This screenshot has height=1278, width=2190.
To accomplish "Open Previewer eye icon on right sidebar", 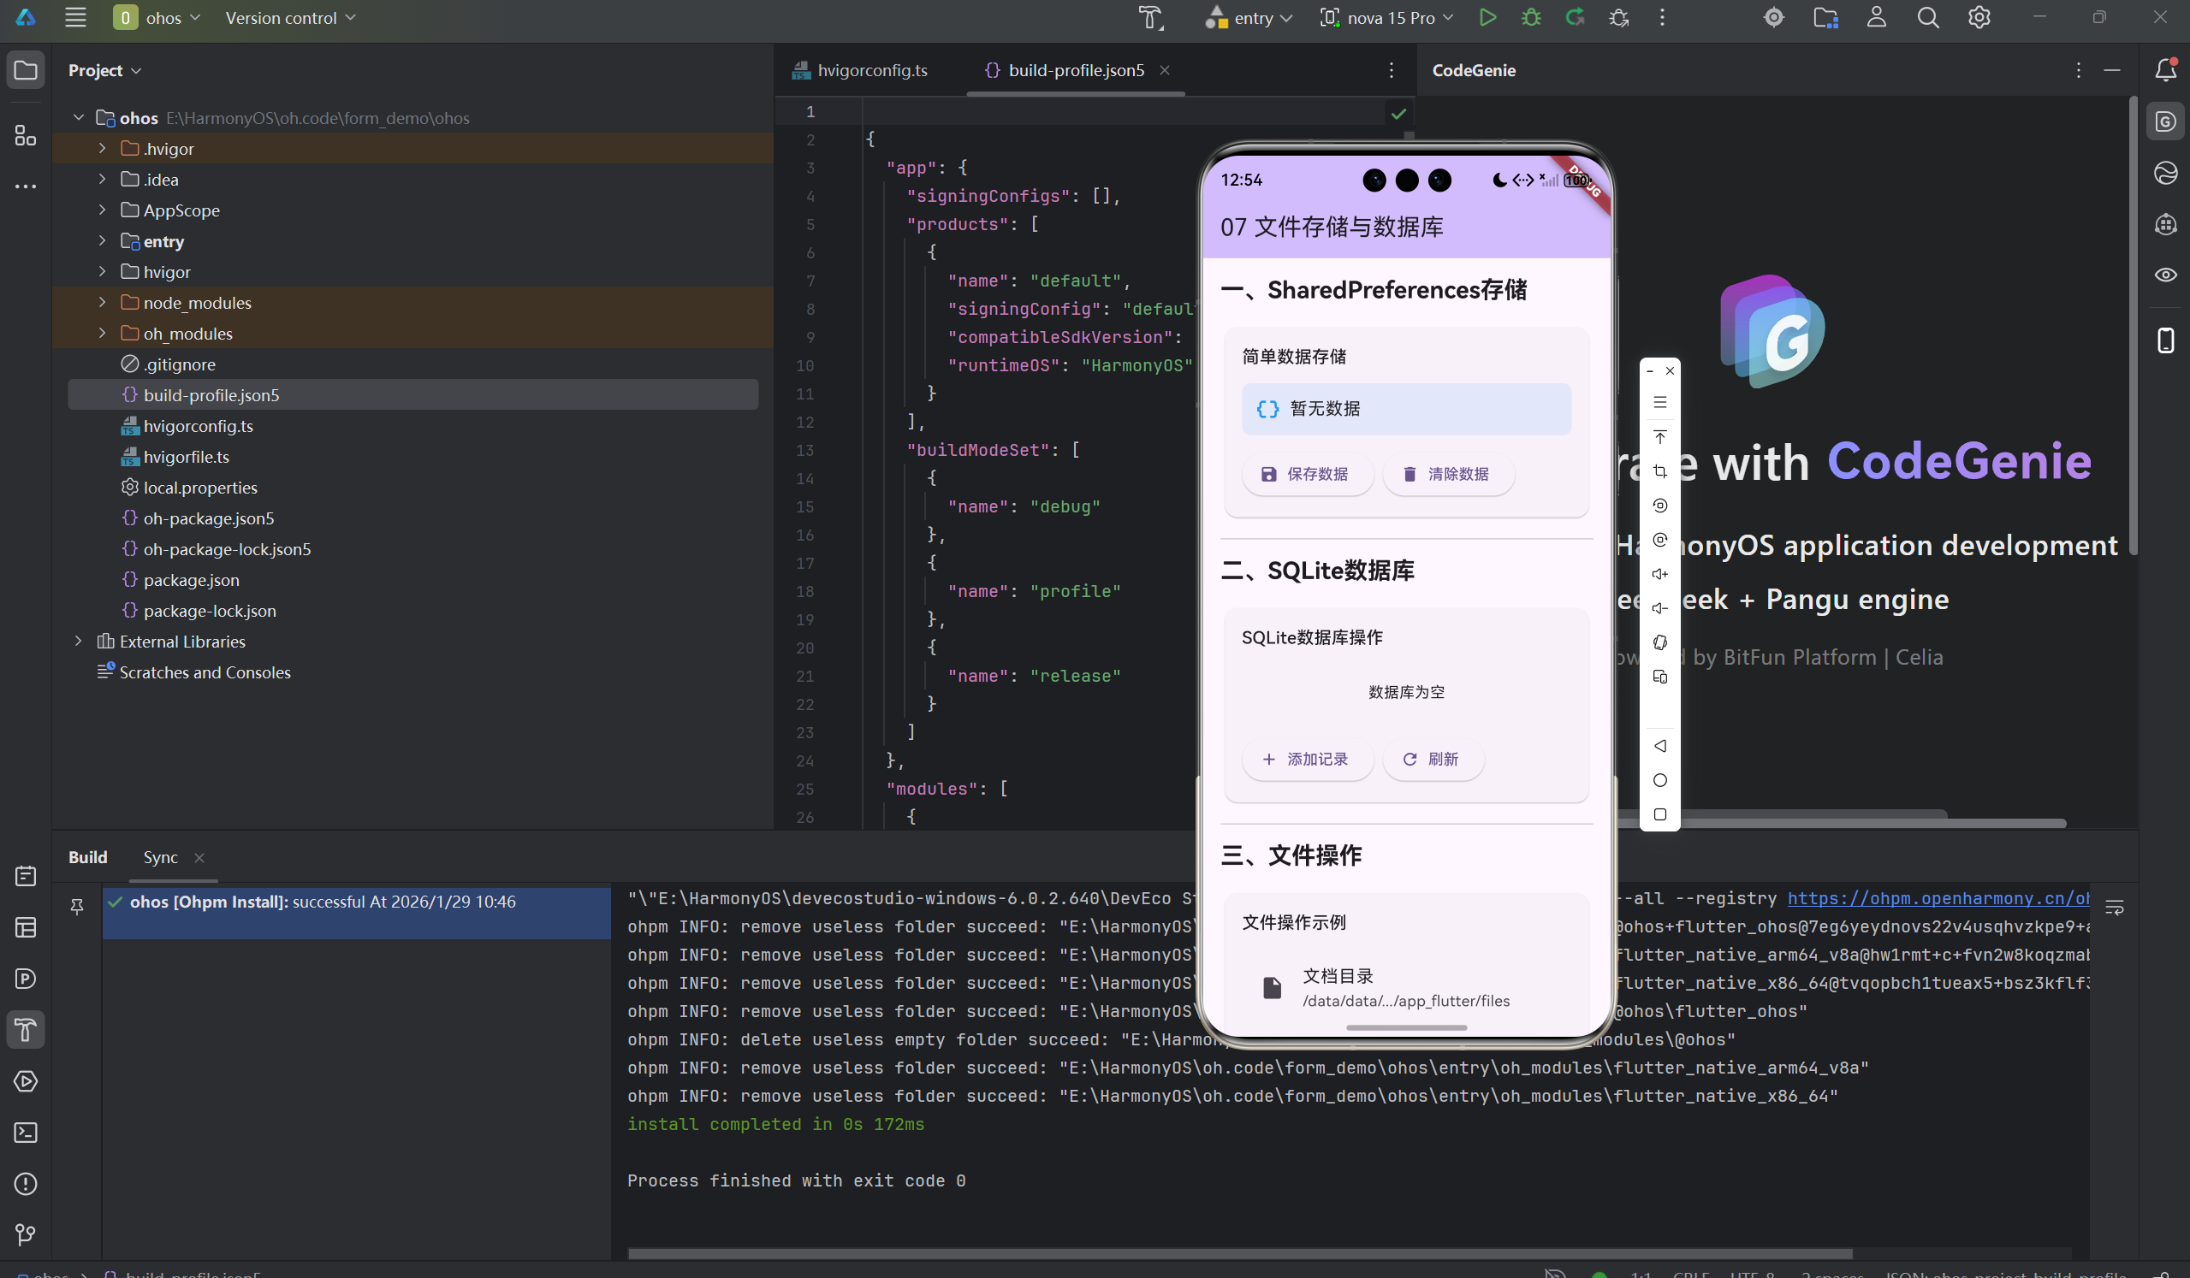I will (x=2166, y=275).
